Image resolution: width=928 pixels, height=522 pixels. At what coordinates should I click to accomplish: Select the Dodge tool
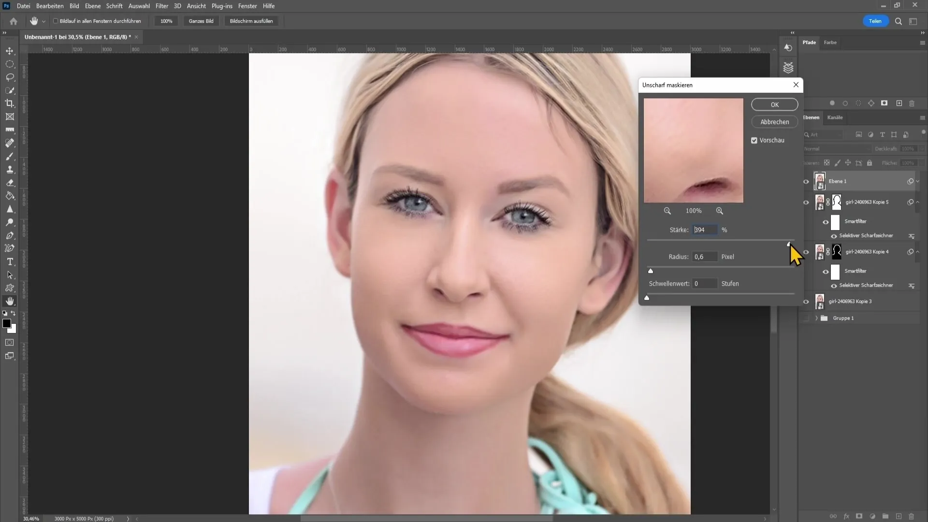pos(10,222)
